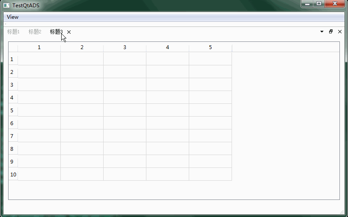This screenshot has height=217, width=348.
Task: Select row header 7
Action: tap(13, 136)
